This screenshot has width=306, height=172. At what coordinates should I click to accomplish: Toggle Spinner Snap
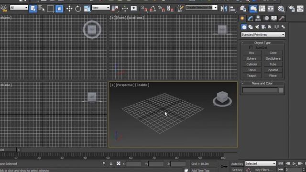(170, 9)
